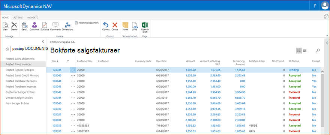Viewport: 330px width, 135px height.
Task: Click remaining amount 0.00 for 103044
Action: pos(243,81)
